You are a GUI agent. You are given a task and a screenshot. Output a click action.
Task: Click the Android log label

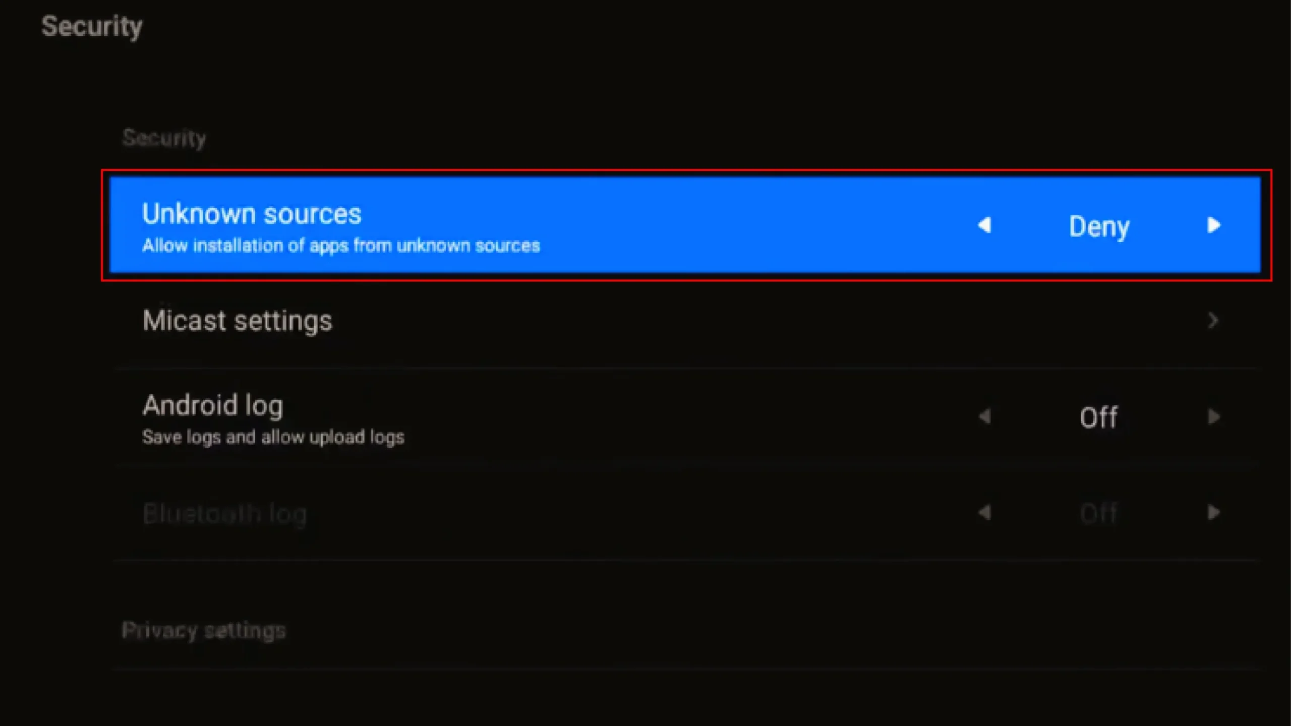[x=213, y=405]
